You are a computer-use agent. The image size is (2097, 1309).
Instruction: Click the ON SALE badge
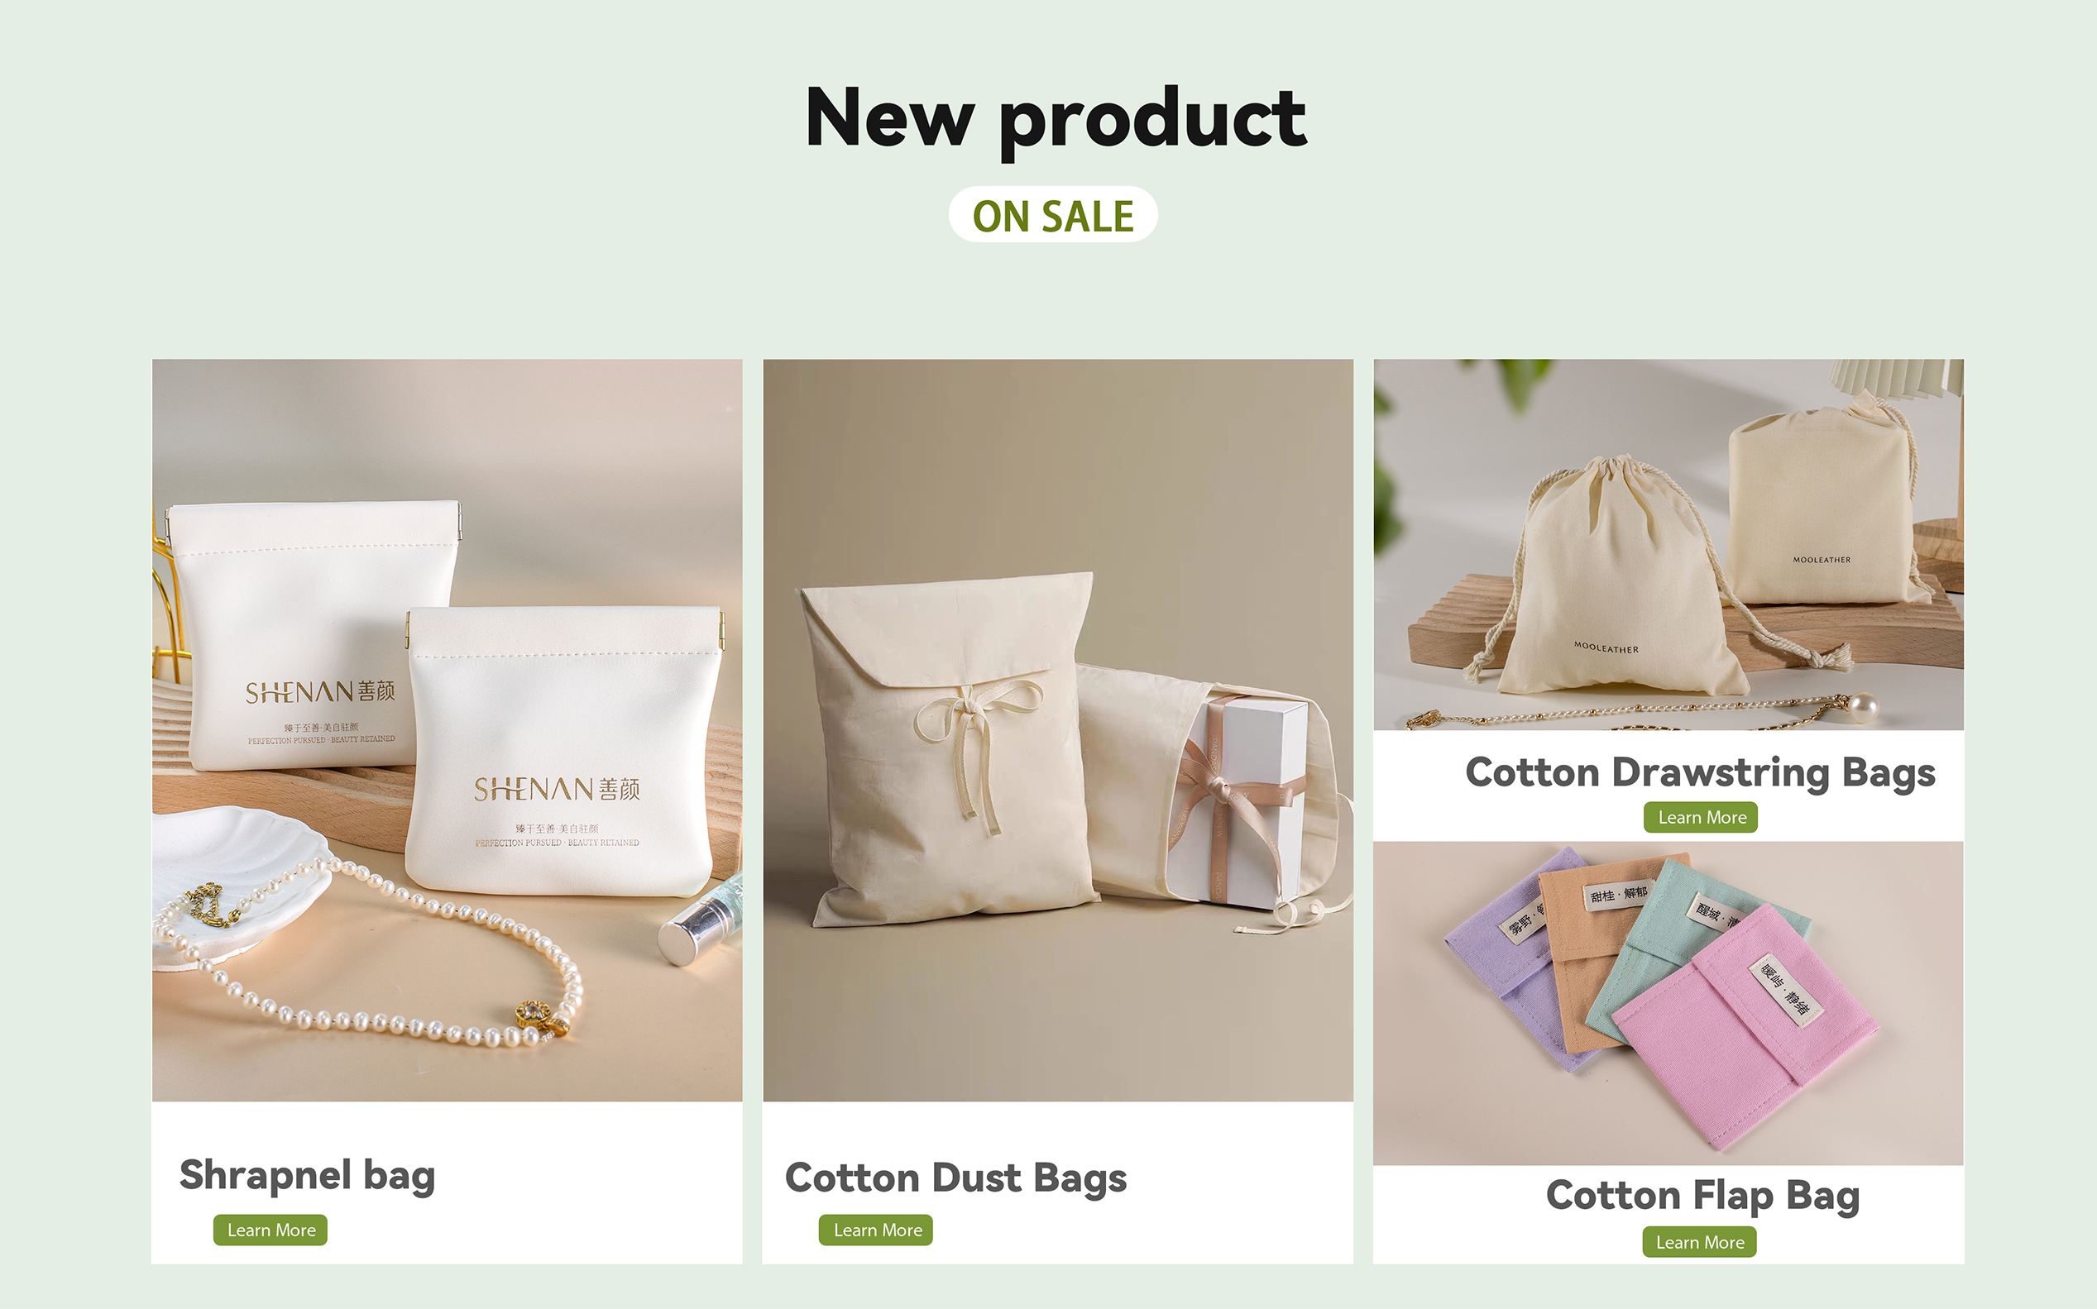tap(1053, 215)
